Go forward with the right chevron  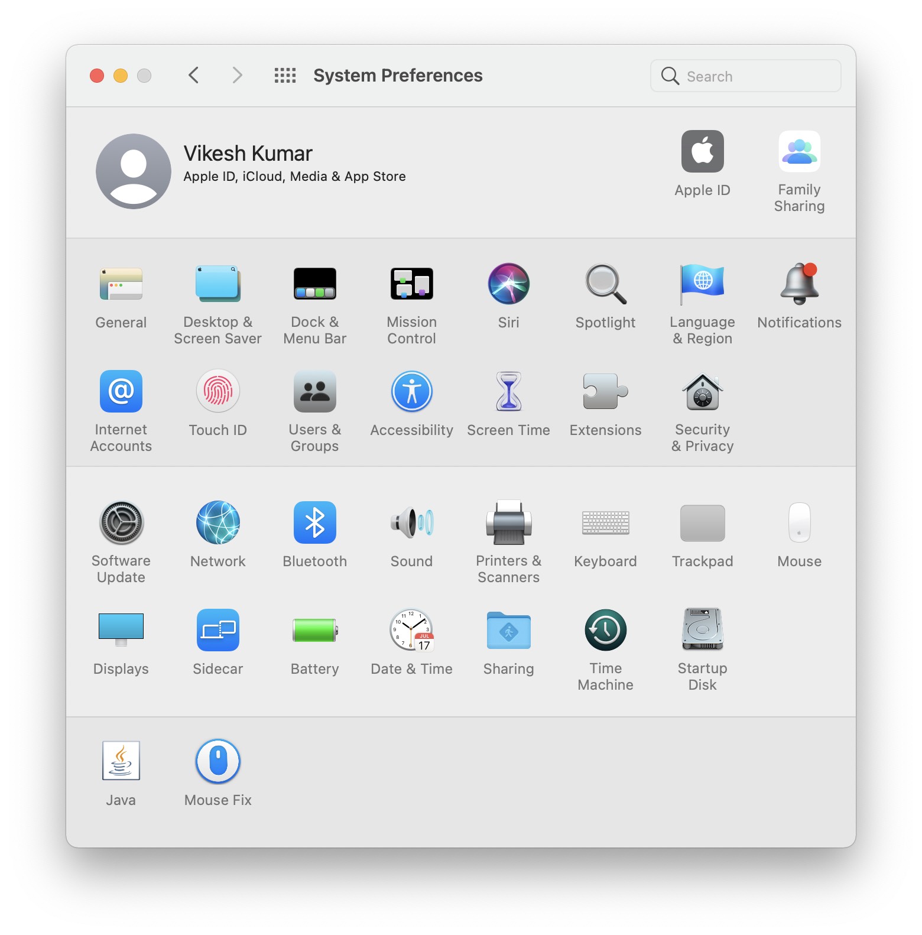[x=237, y=76]
